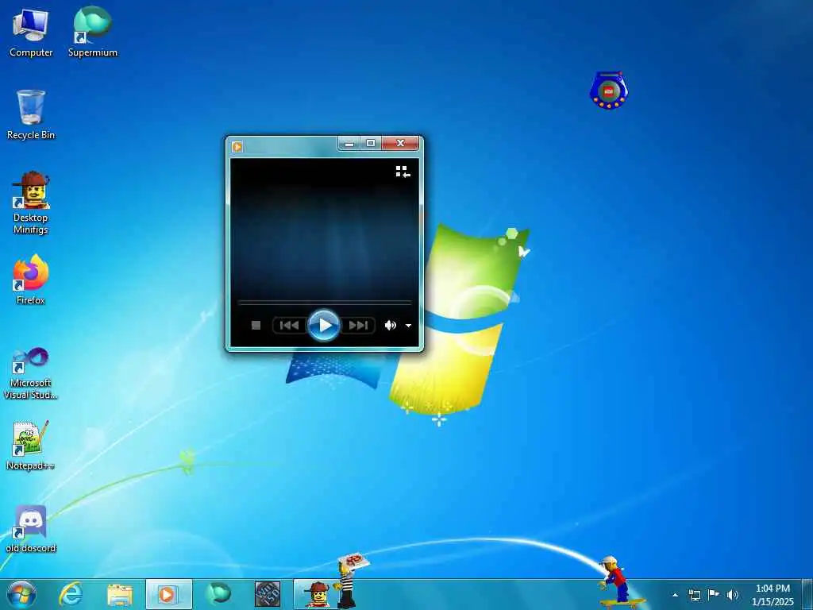Open the system volume tray icon
Viewport: 813px width, 610px height.
[732, 595]
